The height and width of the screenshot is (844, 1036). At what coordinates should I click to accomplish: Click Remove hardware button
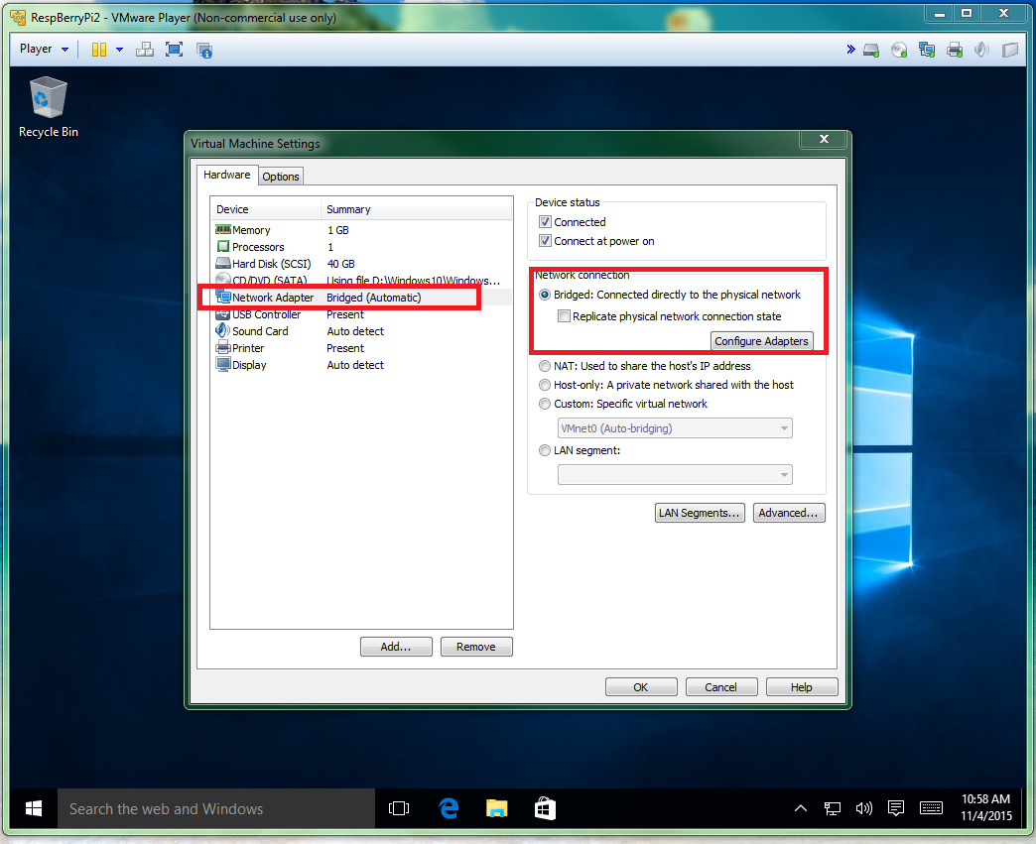pyautogui.click(x=476, y=647)
